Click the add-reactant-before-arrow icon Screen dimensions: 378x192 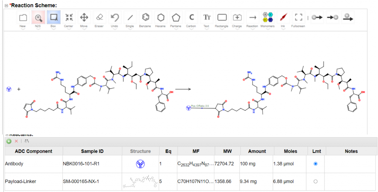[317, 17]
